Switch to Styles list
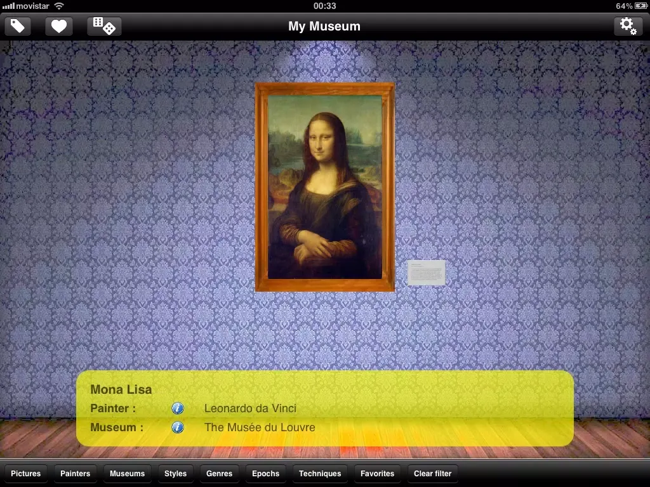 pyautogui.click(x=175, y=473)
